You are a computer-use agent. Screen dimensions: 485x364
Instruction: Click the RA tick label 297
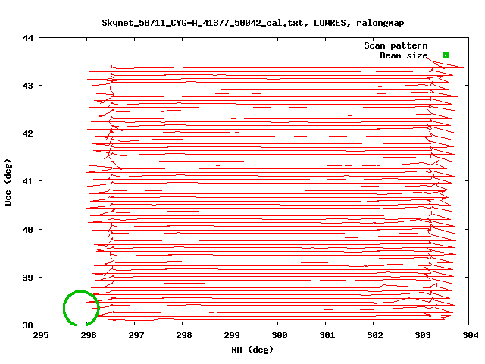tap(136, 335)
